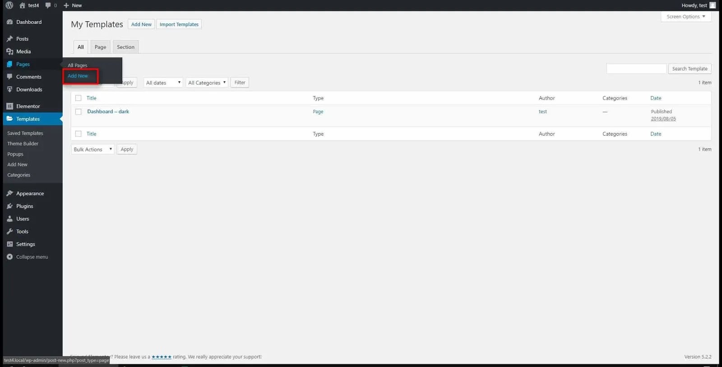Click the Appearance brush icon
Viewport: 722px width, 367px height.
pos(9,193)
